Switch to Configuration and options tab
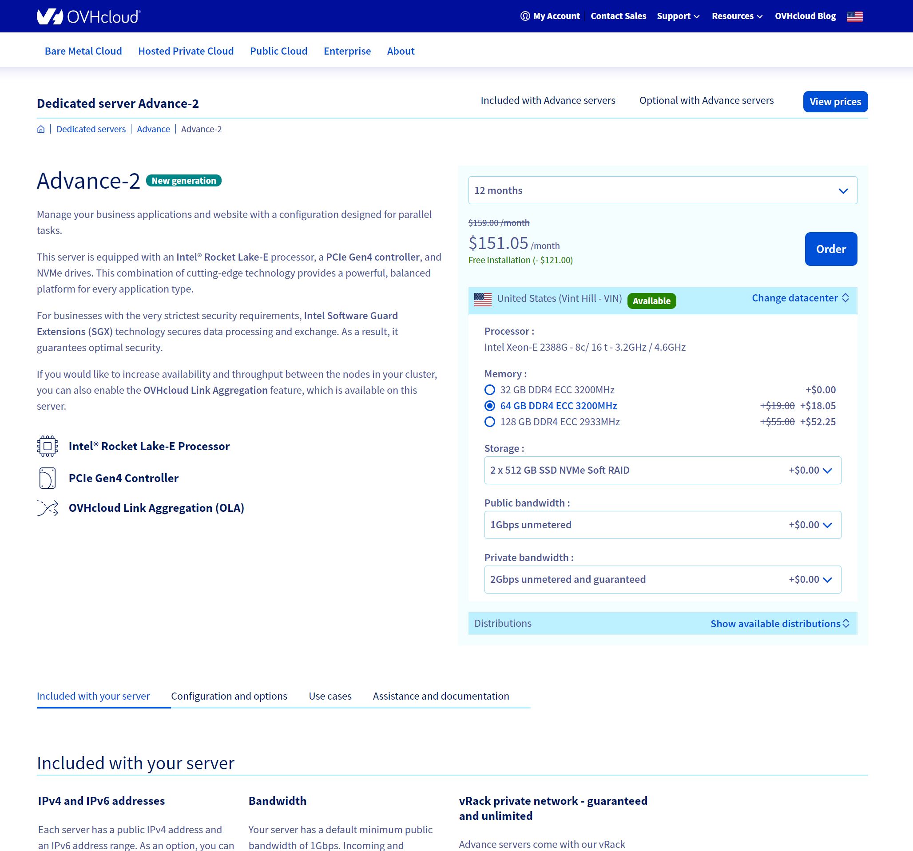 tap(229, 696)
